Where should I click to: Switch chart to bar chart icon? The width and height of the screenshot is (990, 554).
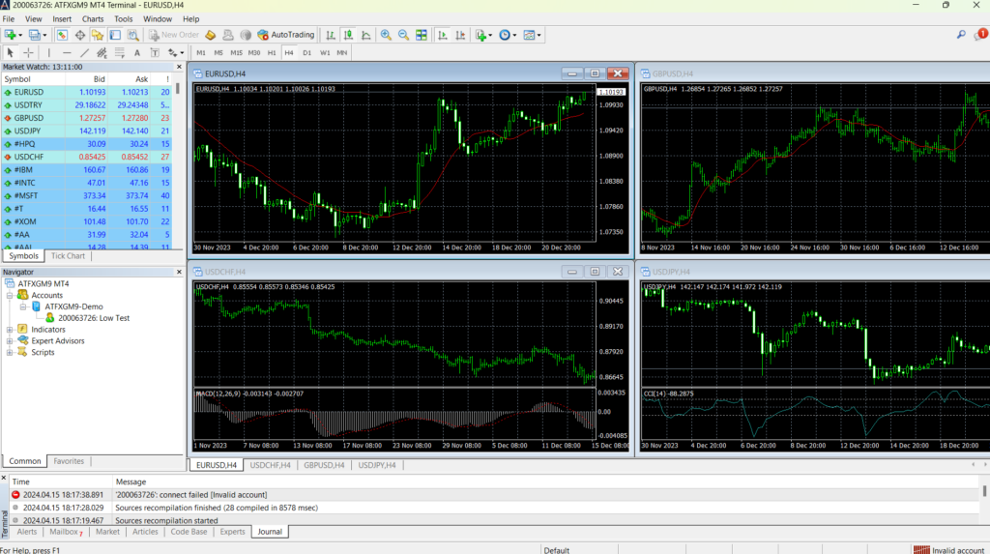(x=331, y=36)
